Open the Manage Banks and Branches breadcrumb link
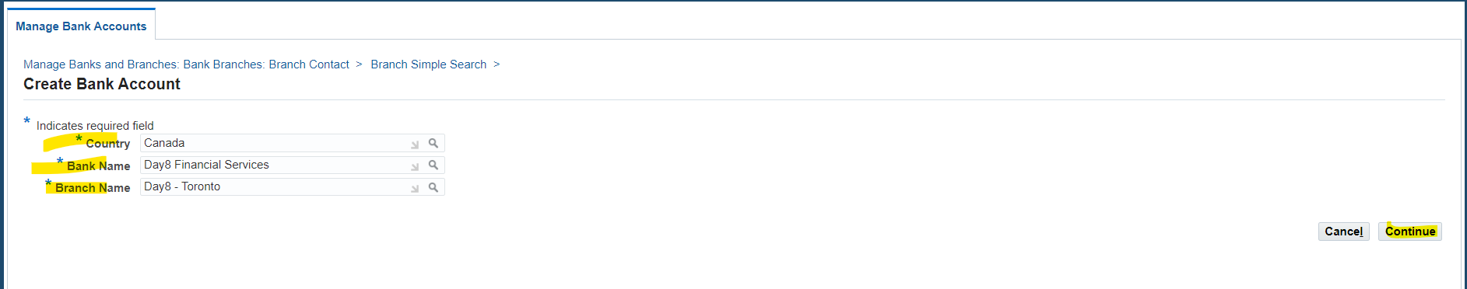 pos(186,64)
